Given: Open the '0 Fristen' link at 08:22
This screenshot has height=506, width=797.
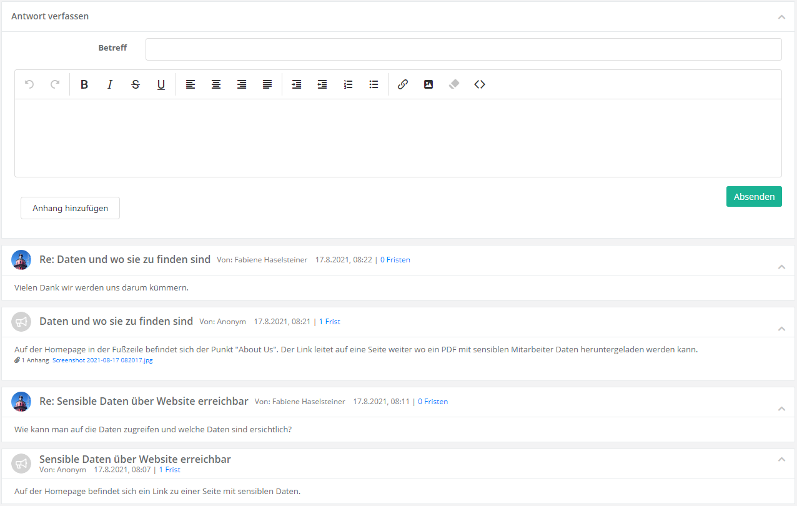Looking at the screenshot, I should pyautogui.click(x=395, y=260).
